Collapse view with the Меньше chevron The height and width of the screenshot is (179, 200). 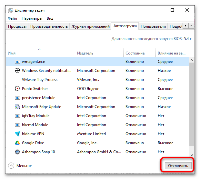11,166
